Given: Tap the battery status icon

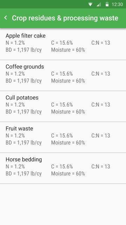Looking at the screenshot, I should (x=107, y=4).
